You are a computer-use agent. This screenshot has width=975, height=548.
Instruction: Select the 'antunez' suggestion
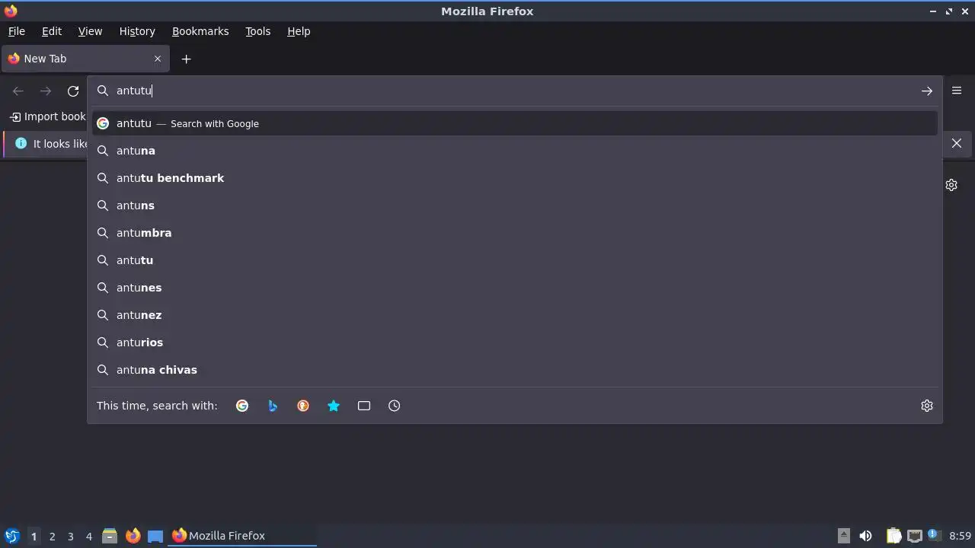point(515,315)
